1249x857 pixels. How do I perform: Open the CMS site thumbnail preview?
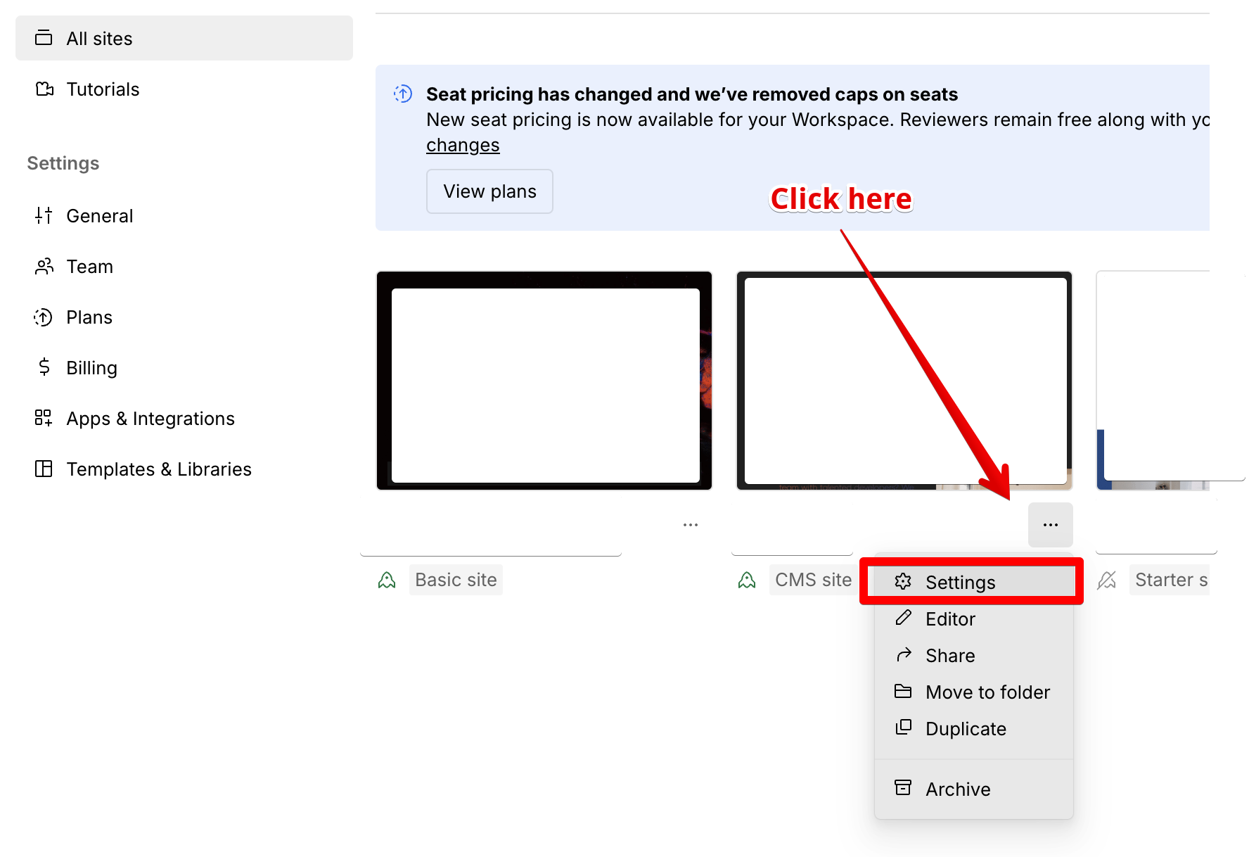[904, 380]
